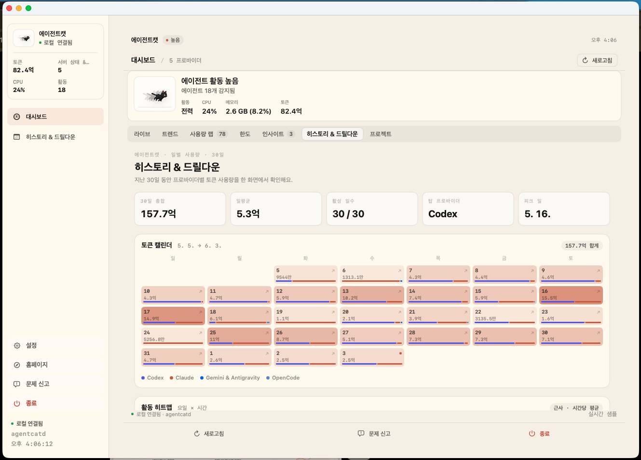Viewport: 641px width, 460px height.
Task: Click the bottom bar 문제 신고 speech-bubble icon
Action: pos(361,434)
